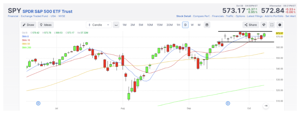This screenshot has height=113, width=300.
Task: Click the diamond premium icon
Action: click(x=264, y=25)
